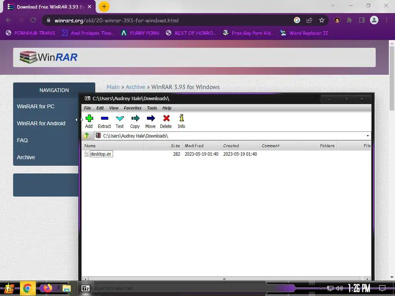Click the Chrome address bar URL
395x296 pixels.
[116, 20]
